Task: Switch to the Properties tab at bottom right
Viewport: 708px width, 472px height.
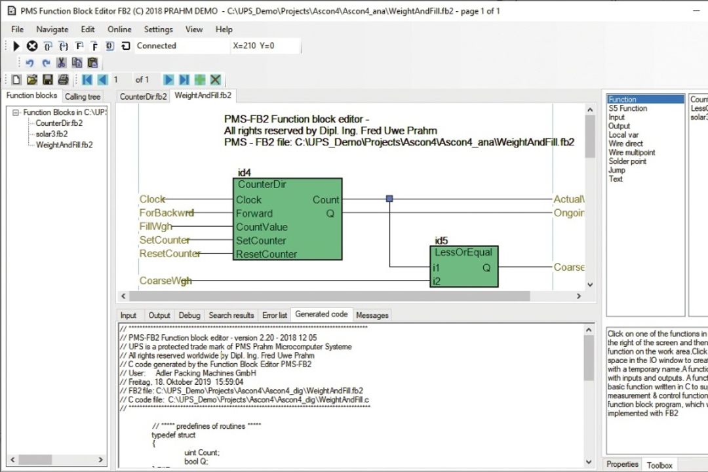Action: (x=622, y=464)
